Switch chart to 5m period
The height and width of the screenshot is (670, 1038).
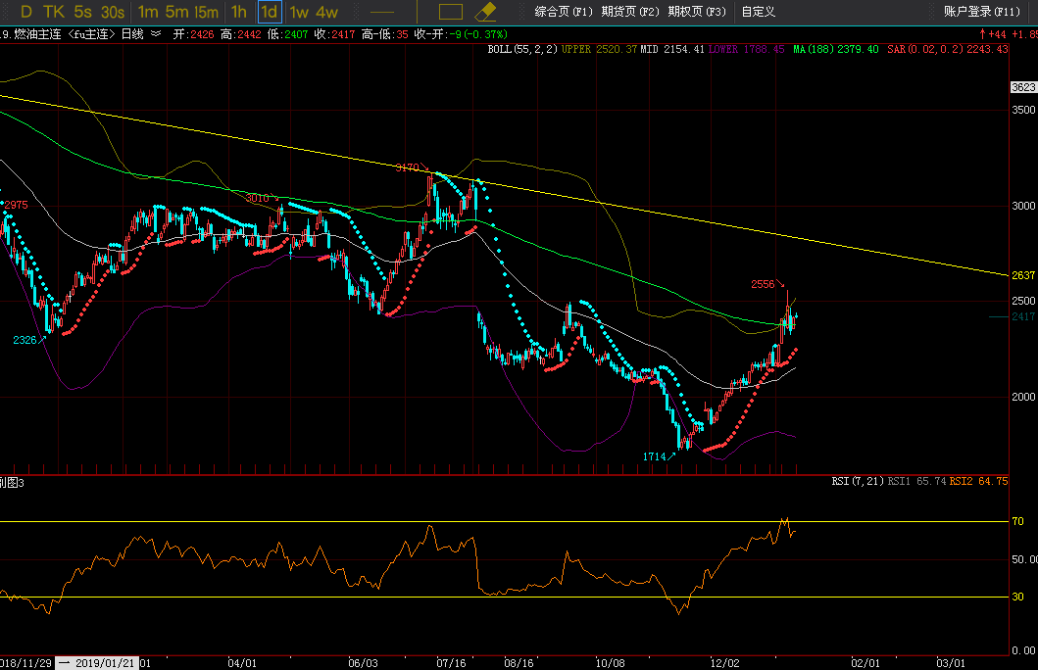coord(176,12)
